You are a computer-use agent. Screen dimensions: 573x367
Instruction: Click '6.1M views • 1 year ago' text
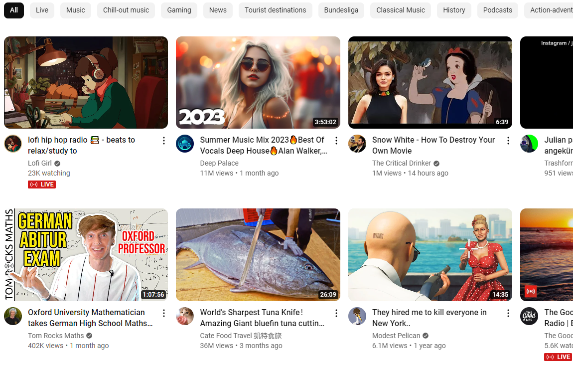pos(409,346)
